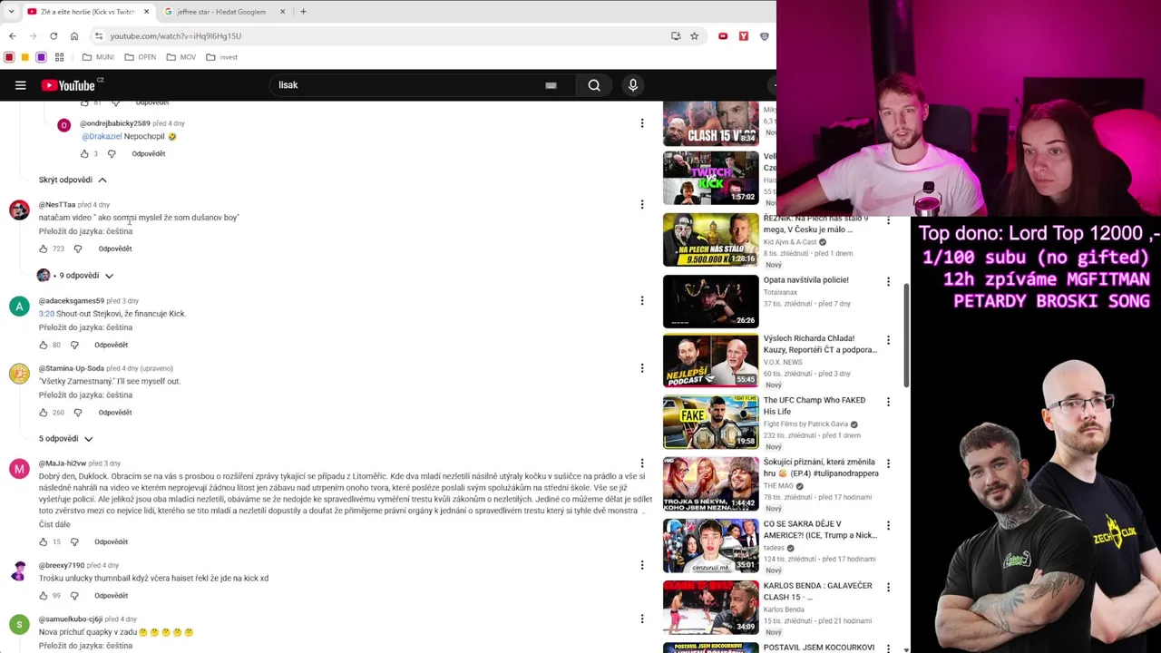1161x653 pixels.
Task: Open new browser tab with plus
Action: [303, 12]
